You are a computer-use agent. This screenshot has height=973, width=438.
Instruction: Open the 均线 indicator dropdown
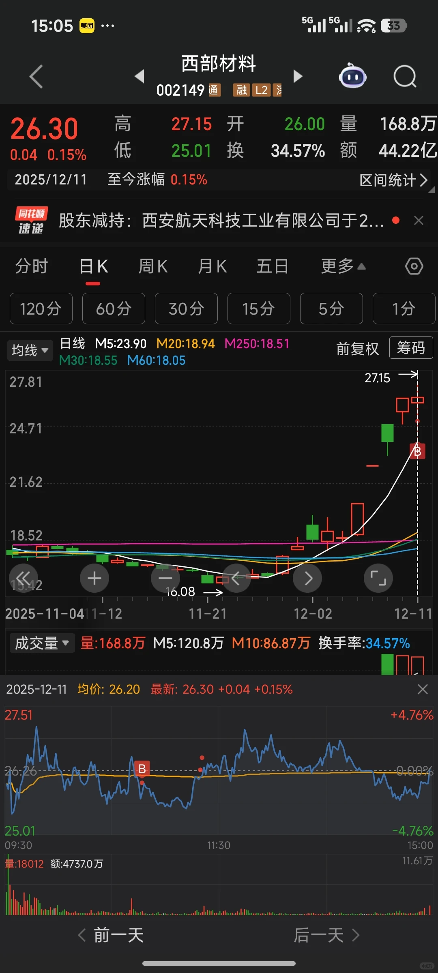point(30,350)
